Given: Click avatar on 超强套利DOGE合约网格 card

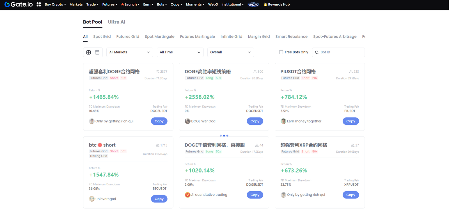Looking at the screenshot, I should tap(92, 121).
